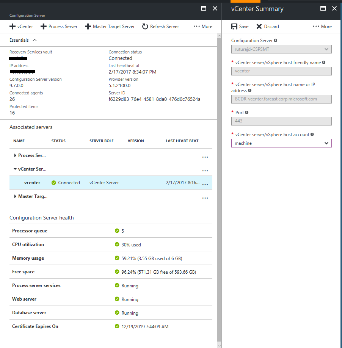Discard vCenter Summary changes
The height and width of the screenshot is (348, 342).
tap(268, 27)
